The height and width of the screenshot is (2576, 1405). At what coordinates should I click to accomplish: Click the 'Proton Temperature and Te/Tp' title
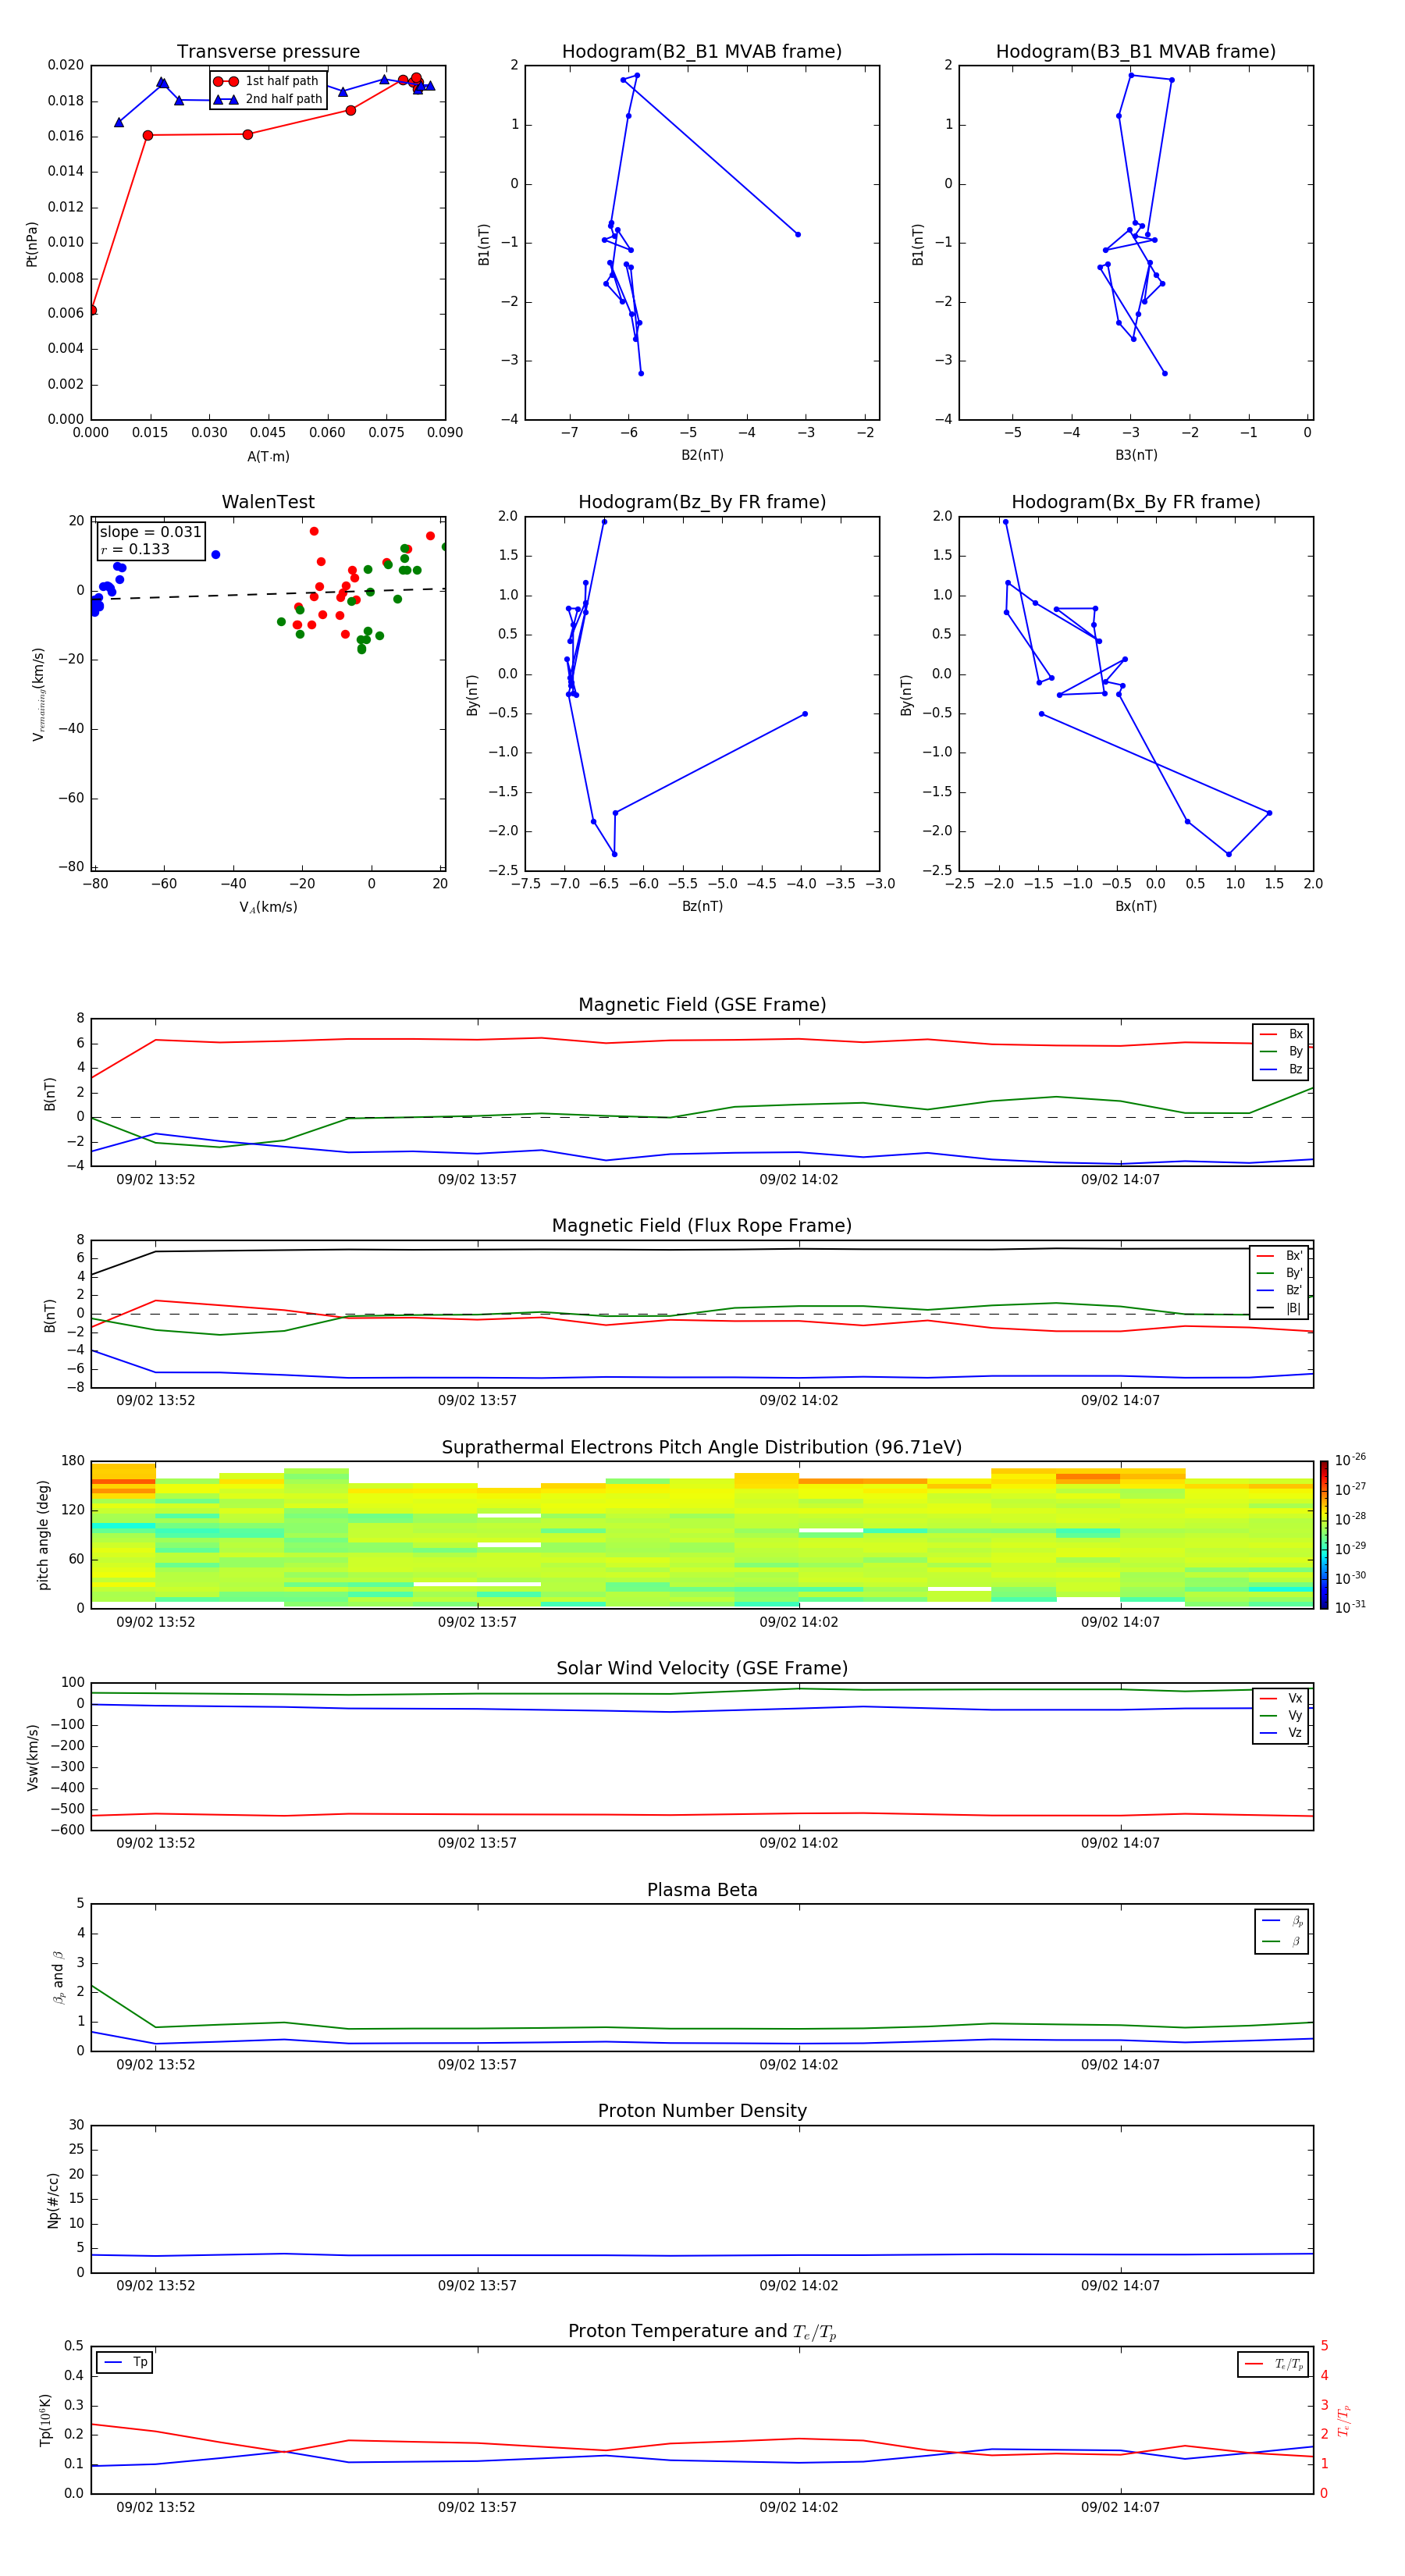pyautogui.click(x=702, y=2332)
